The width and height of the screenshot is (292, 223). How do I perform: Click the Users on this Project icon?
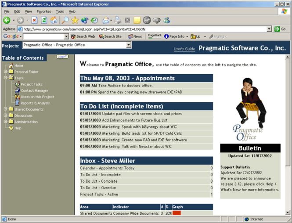[17, 97]
